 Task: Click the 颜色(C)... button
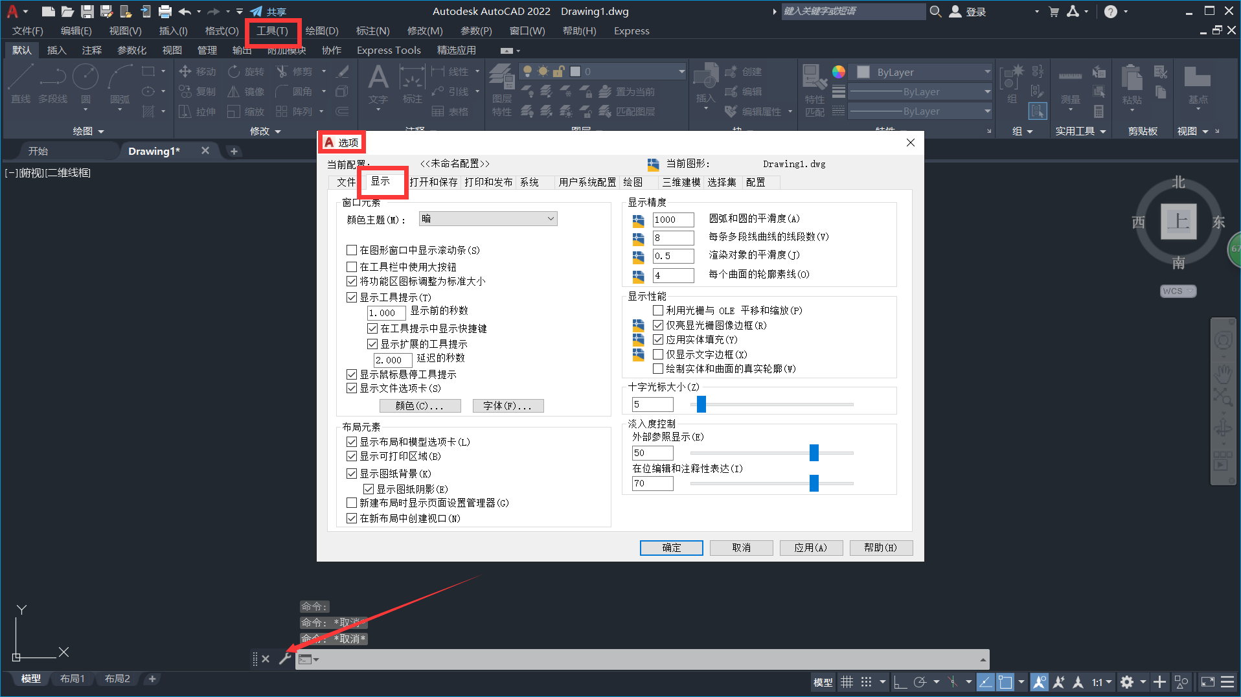click(x=420, y=406)
